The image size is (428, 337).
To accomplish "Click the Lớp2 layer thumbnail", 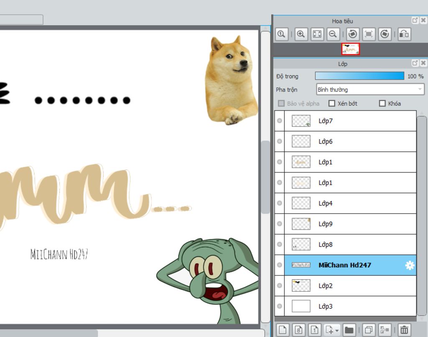I will pos(301,286).
